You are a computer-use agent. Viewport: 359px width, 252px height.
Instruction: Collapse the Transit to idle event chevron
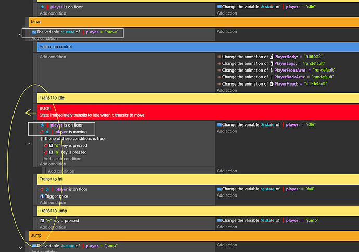point(28,144)
